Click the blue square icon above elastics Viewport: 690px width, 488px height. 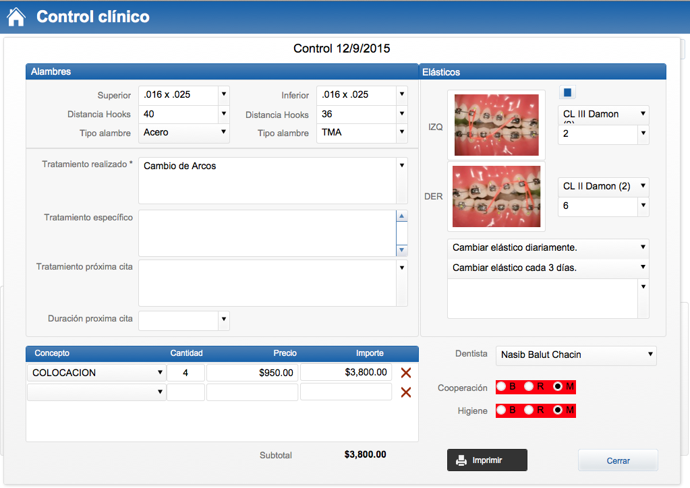[x=567, y=92]
